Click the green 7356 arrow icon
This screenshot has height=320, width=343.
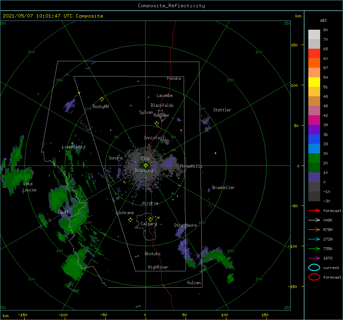314,248
